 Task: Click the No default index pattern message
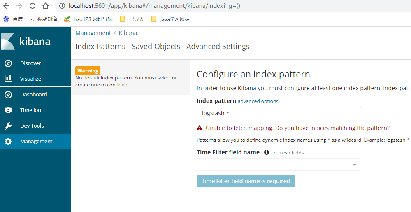(126, 82)
